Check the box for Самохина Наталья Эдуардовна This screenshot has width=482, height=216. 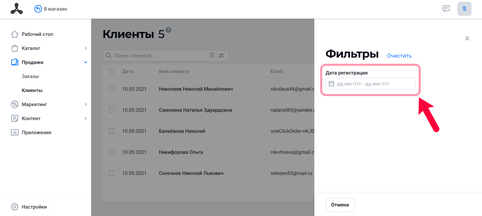pos(112,110)
